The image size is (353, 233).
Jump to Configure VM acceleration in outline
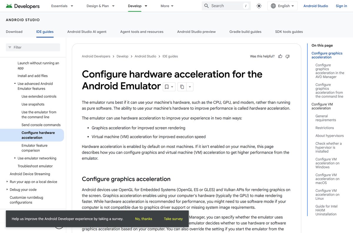click(322, 106)
